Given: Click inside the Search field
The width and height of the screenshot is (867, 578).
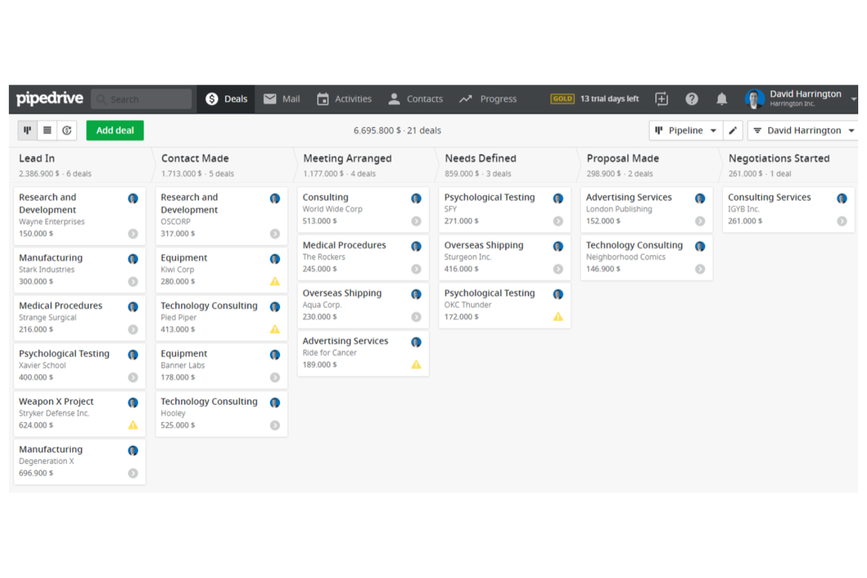Looking at the screenshot, I should (x=141, y=99).
